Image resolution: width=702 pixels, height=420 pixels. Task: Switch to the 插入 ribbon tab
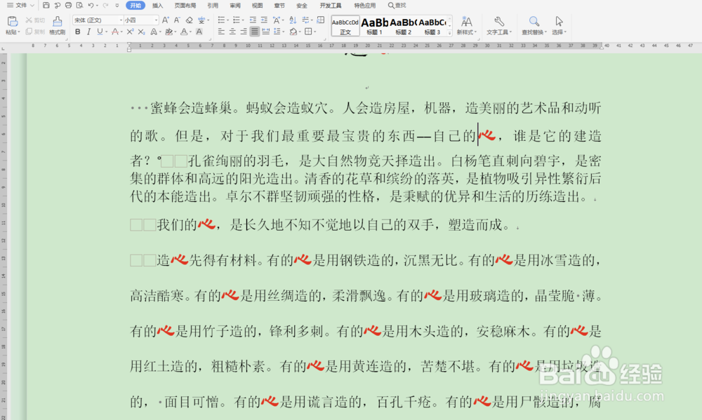[158, 6]
